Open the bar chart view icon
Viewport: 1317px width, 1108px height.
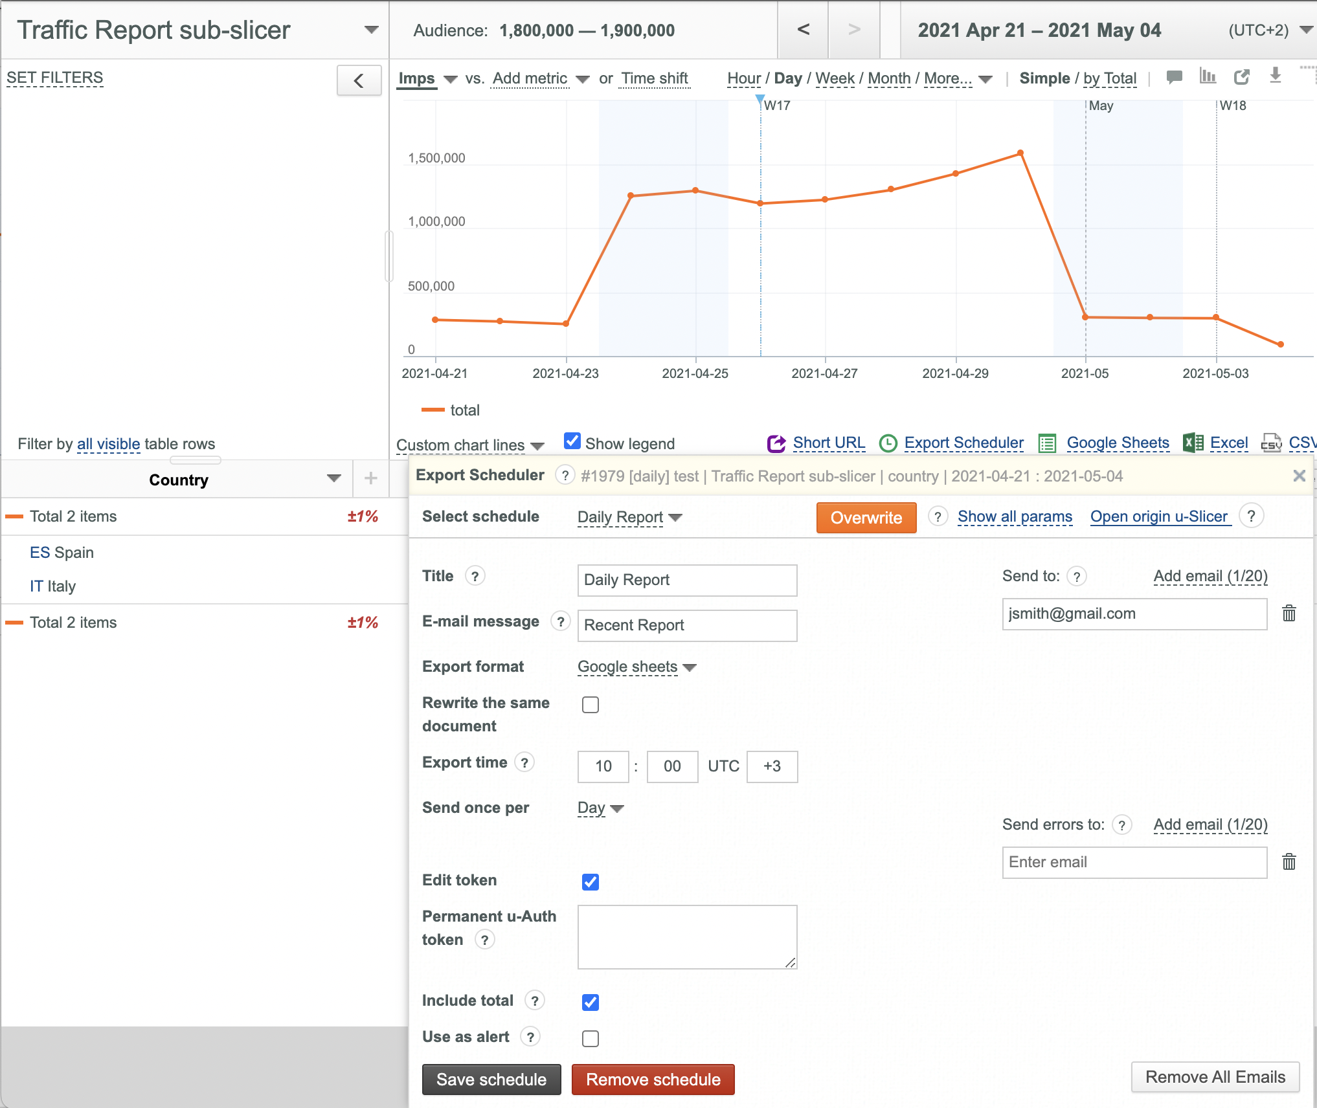[1208, 77]
